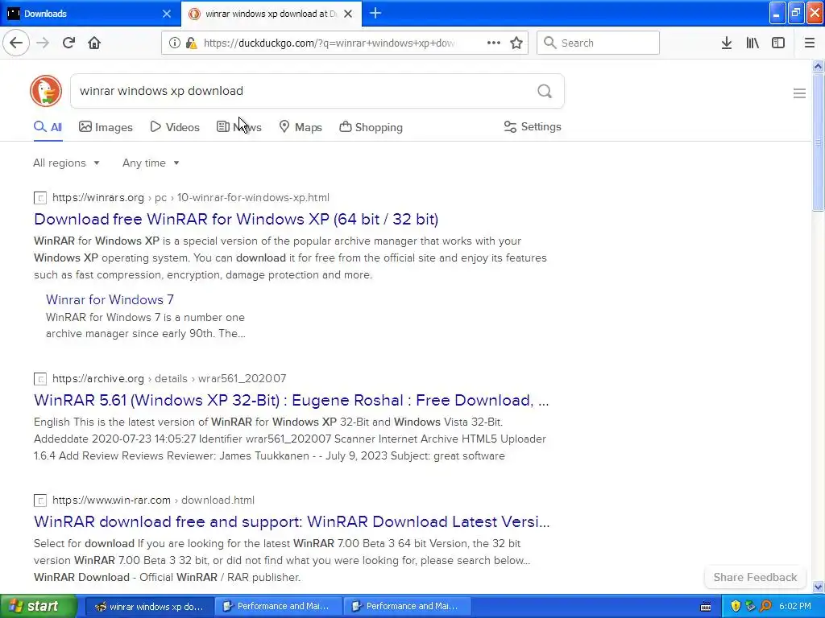The image size is (825, 618).
Task: Select winrar browser taskbar button
Action: 149,607
